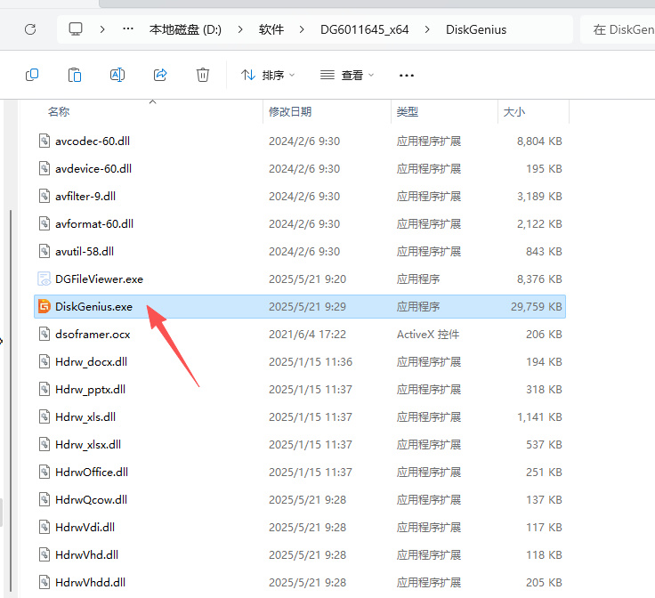This screenshot has height=598, width=655.
Task: Open DG6011645_x64 breadcrumb folder
Action: tap(364, 29)
